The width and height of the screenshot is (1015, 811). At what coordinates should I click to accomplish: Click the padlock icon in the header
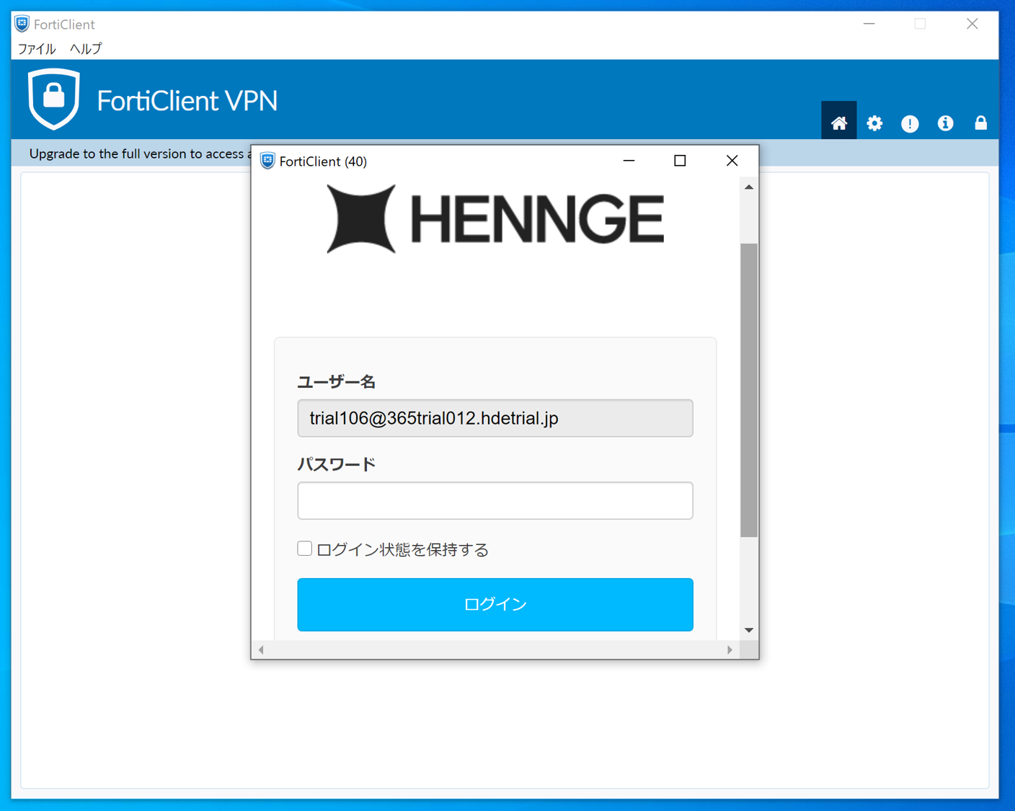tap(980, 123)
